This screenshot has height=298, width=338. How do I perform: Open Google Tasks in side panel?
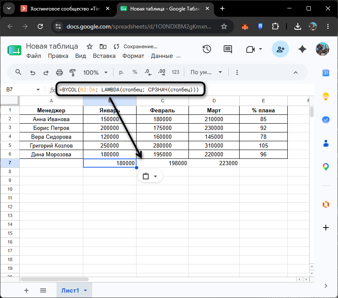tap(326, 120)
